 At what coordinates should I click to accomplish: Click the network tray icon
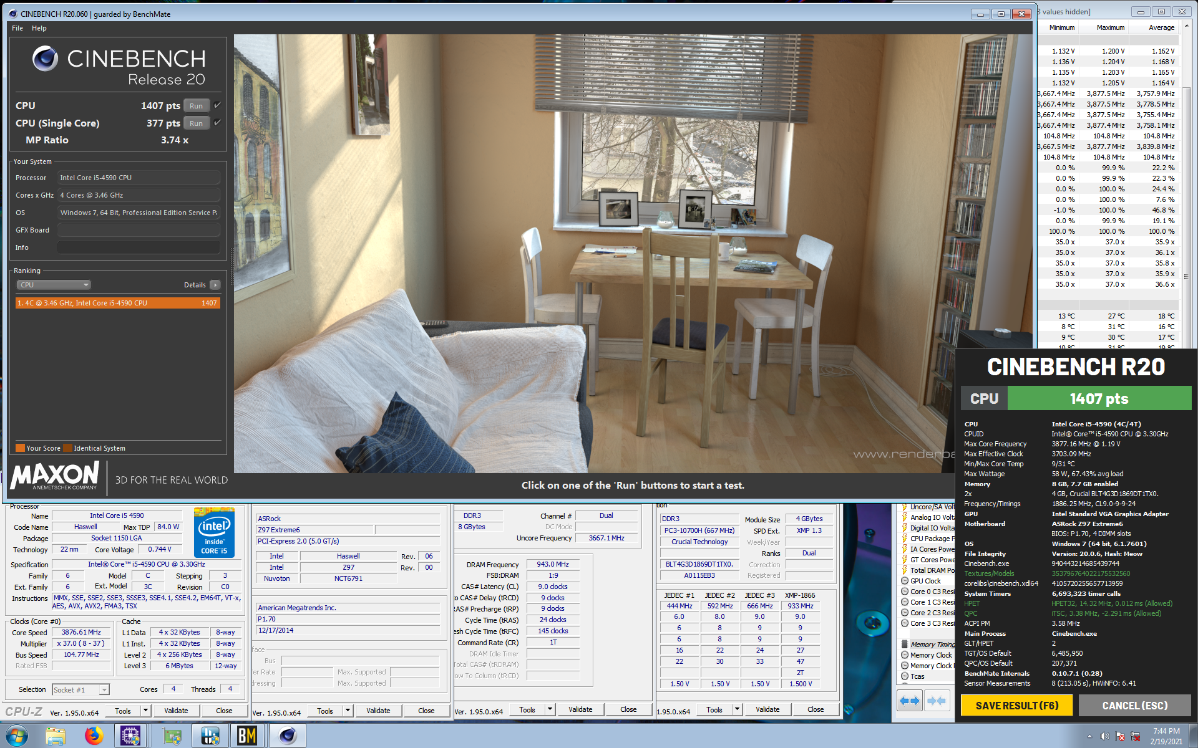coord(1135,736)
